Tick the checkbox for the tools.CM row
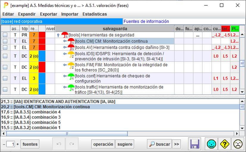The image size is (246, 152). pos(5,41)
